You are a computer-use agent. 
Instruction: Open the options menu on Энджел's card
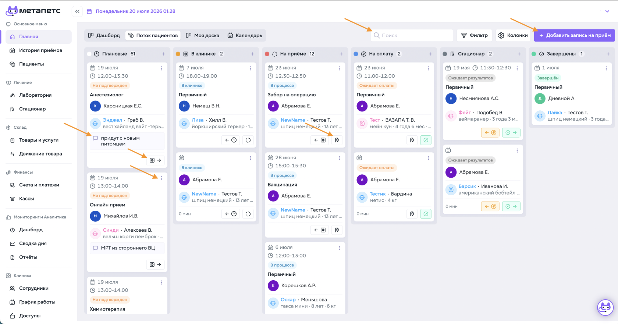click(161, 68)
